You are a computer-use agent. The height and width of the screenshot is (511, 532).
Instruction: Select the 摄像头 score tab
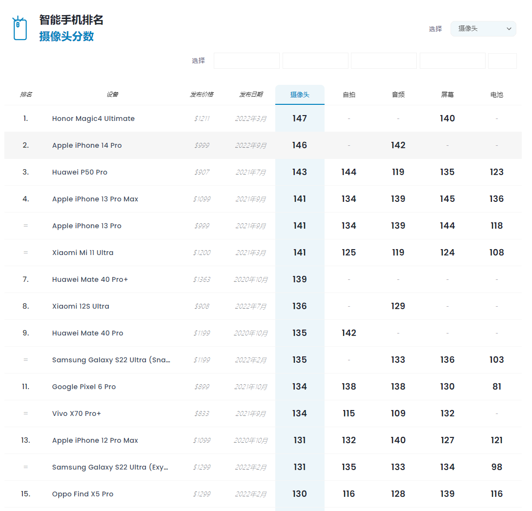click(x=300, y=95)
